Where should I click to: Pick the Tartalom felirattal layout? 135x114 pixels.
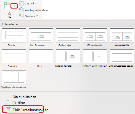click(x=68, y=56)
